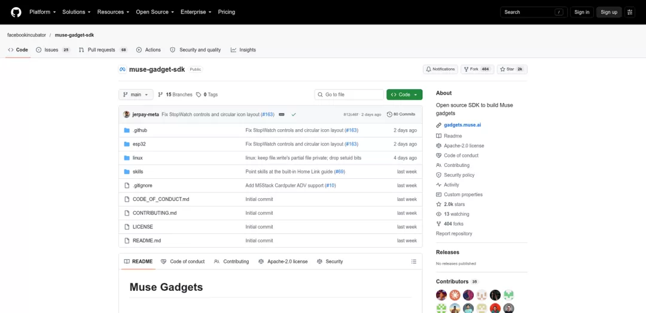Image resolution: width=646 pixels, height=313 pixels.
Task: Open the accessibility settings icon beside Sign up
Action: 629,12
